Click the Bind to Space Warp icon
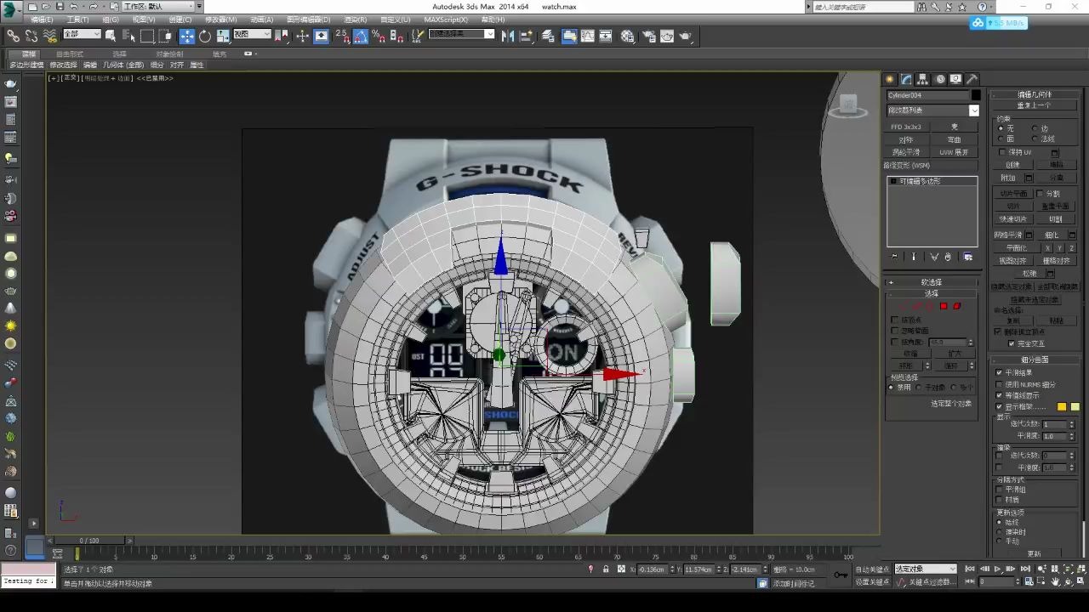 (49, 36)
